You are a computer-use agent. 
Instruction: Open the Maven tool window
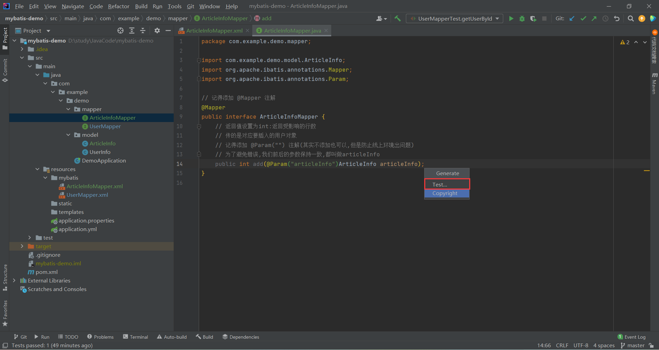click(x=655, y=83)
